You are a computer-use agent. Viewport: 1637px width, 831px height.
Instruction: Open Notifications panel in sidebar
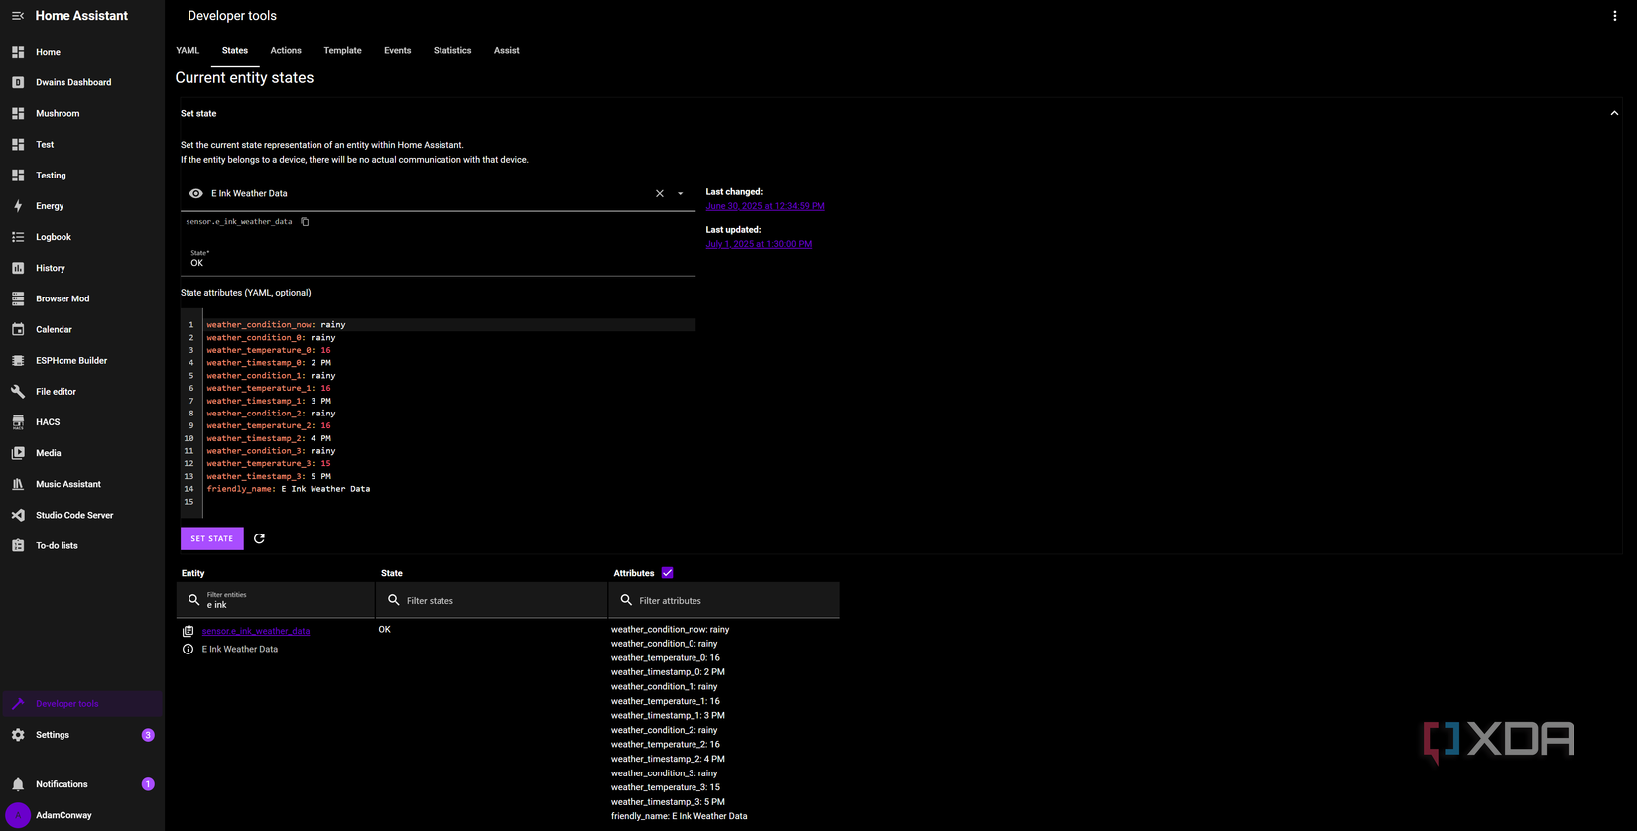(x=82, y=784)
